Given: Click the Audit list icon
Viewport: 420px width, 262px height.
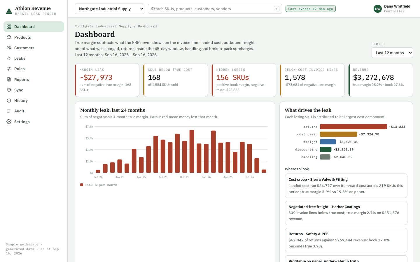Looking at the screenshot, I should pos(9,111).
